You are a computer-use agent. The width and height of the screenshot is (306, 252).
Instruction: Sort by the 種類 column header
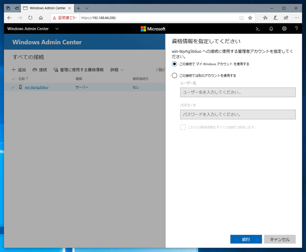tap(79, 79)
